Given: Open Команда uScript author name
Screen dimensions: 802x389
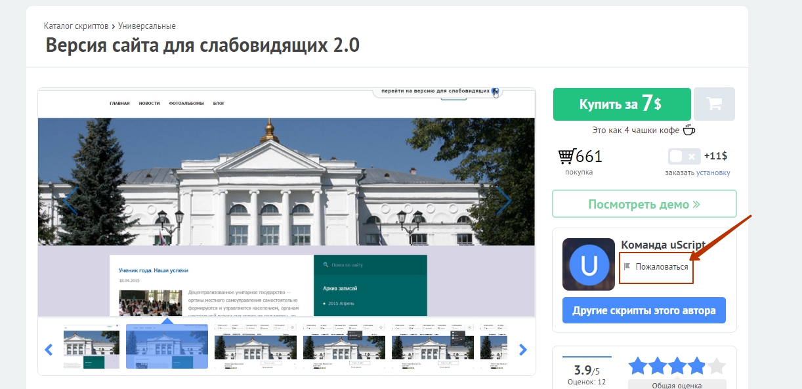Looking at the screenshot, I should coord(663,245).
